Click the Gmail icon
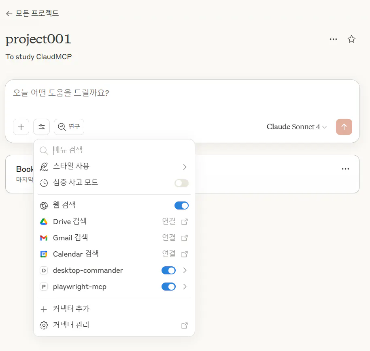The width and height of the screenshot is (370, 351). [44, 238]
